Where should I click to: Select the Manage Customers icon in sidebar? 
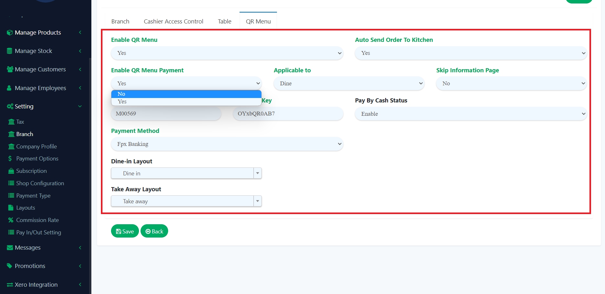coord(10,69)
